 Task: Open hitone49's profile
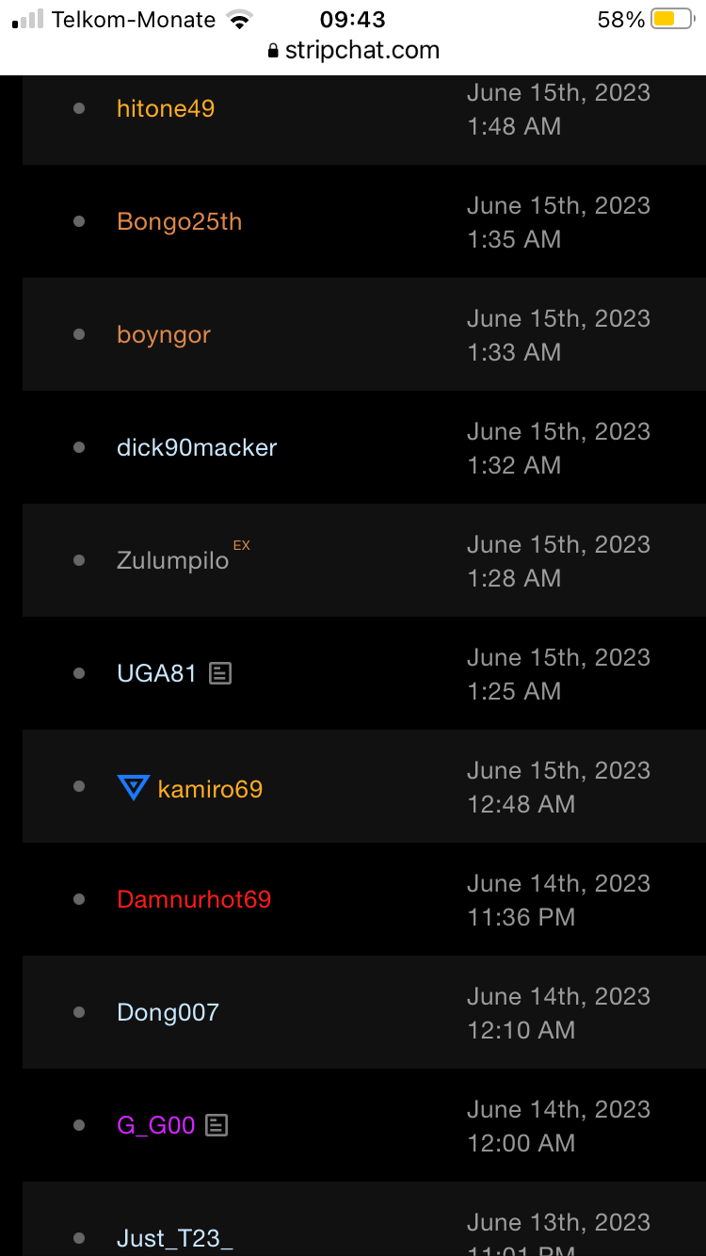[166, 108]
